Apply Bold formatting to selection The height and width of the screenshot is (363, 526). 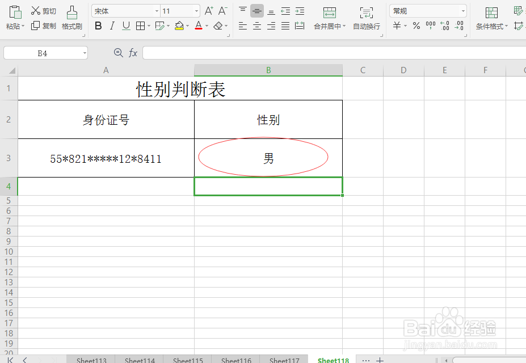(98, 26)
